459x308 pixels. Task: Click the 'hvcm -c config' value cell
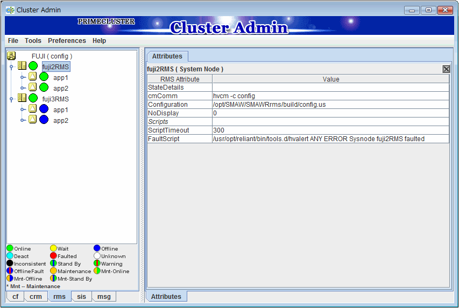point(331,96)
